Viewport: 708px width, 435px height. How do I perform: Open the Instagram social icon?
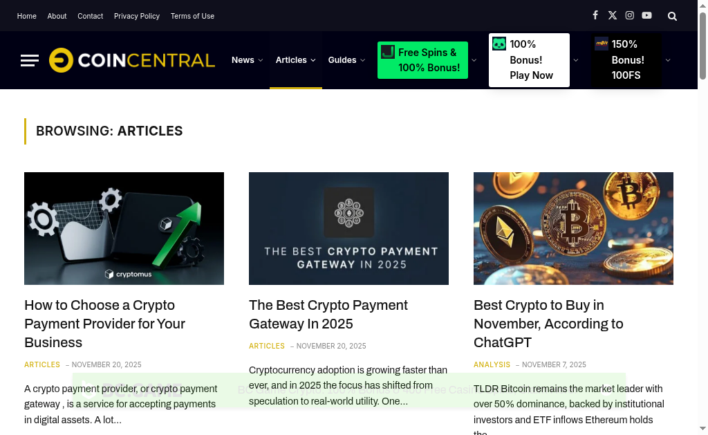(630, 15)
